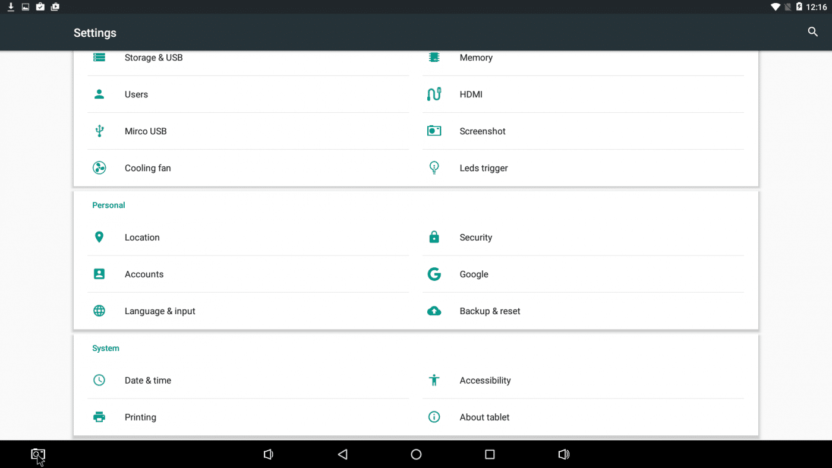This screenshot has height=468, width=832.
Task: Open the Cooling fan icon
Action: pos(99,168)
